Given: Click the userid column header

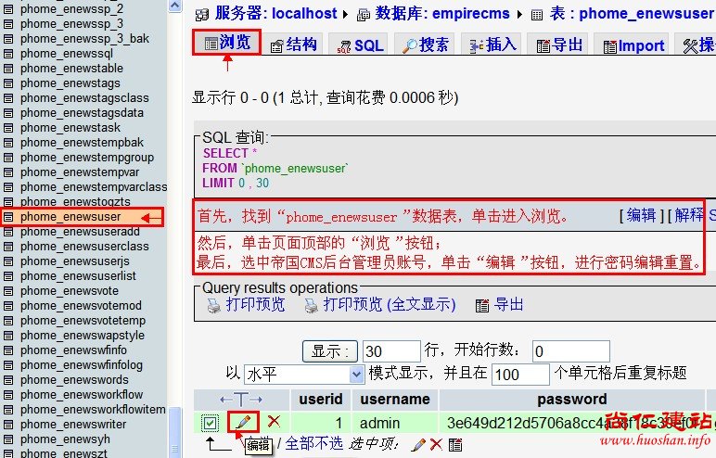Looking at the screenshot, I should coord(321,399).
